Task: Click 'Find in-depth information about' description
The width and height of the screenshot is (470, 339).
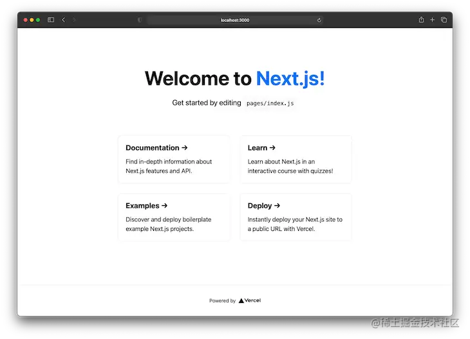Action: pos(169,161)
